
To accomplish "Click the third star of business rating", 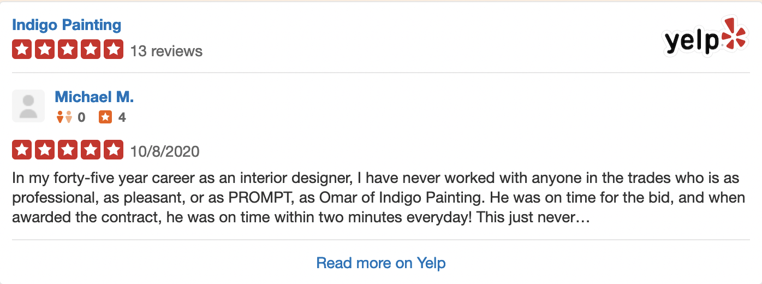I will click(x=68, y=50).
